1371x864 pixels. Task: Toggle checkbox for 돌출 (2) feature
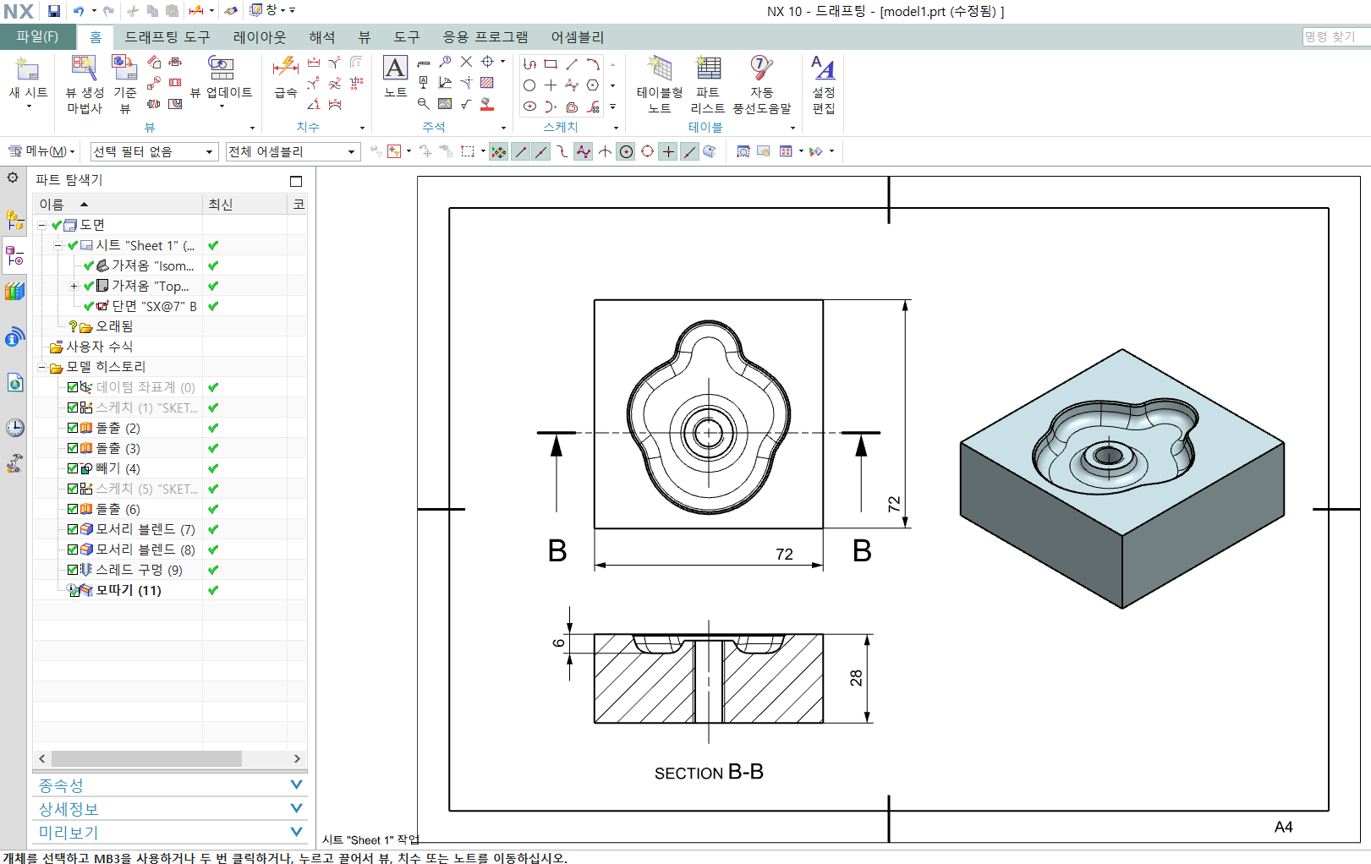(x=73, y=428)
